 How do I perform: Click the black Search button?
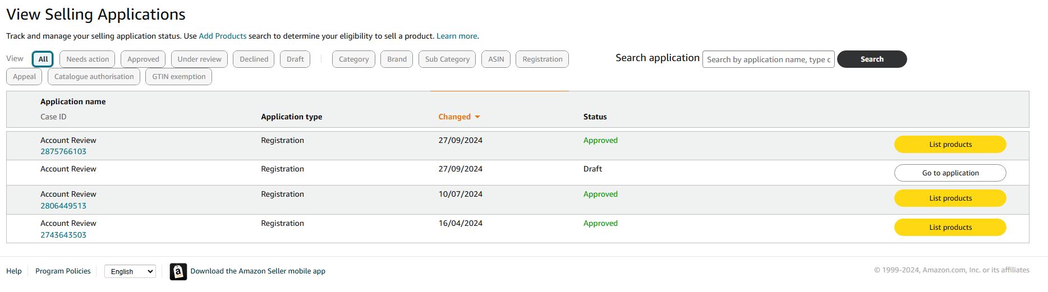tap(872, 59)
